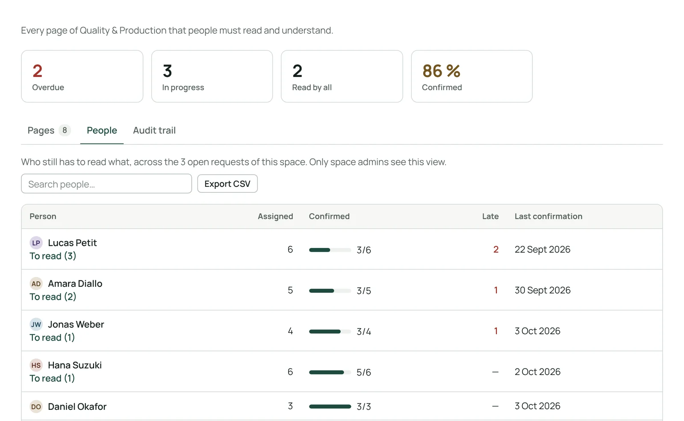Switch to the Audit trail tab
Image resolution: width=684 pixels, height=421 pixels.
pos(154,130)
